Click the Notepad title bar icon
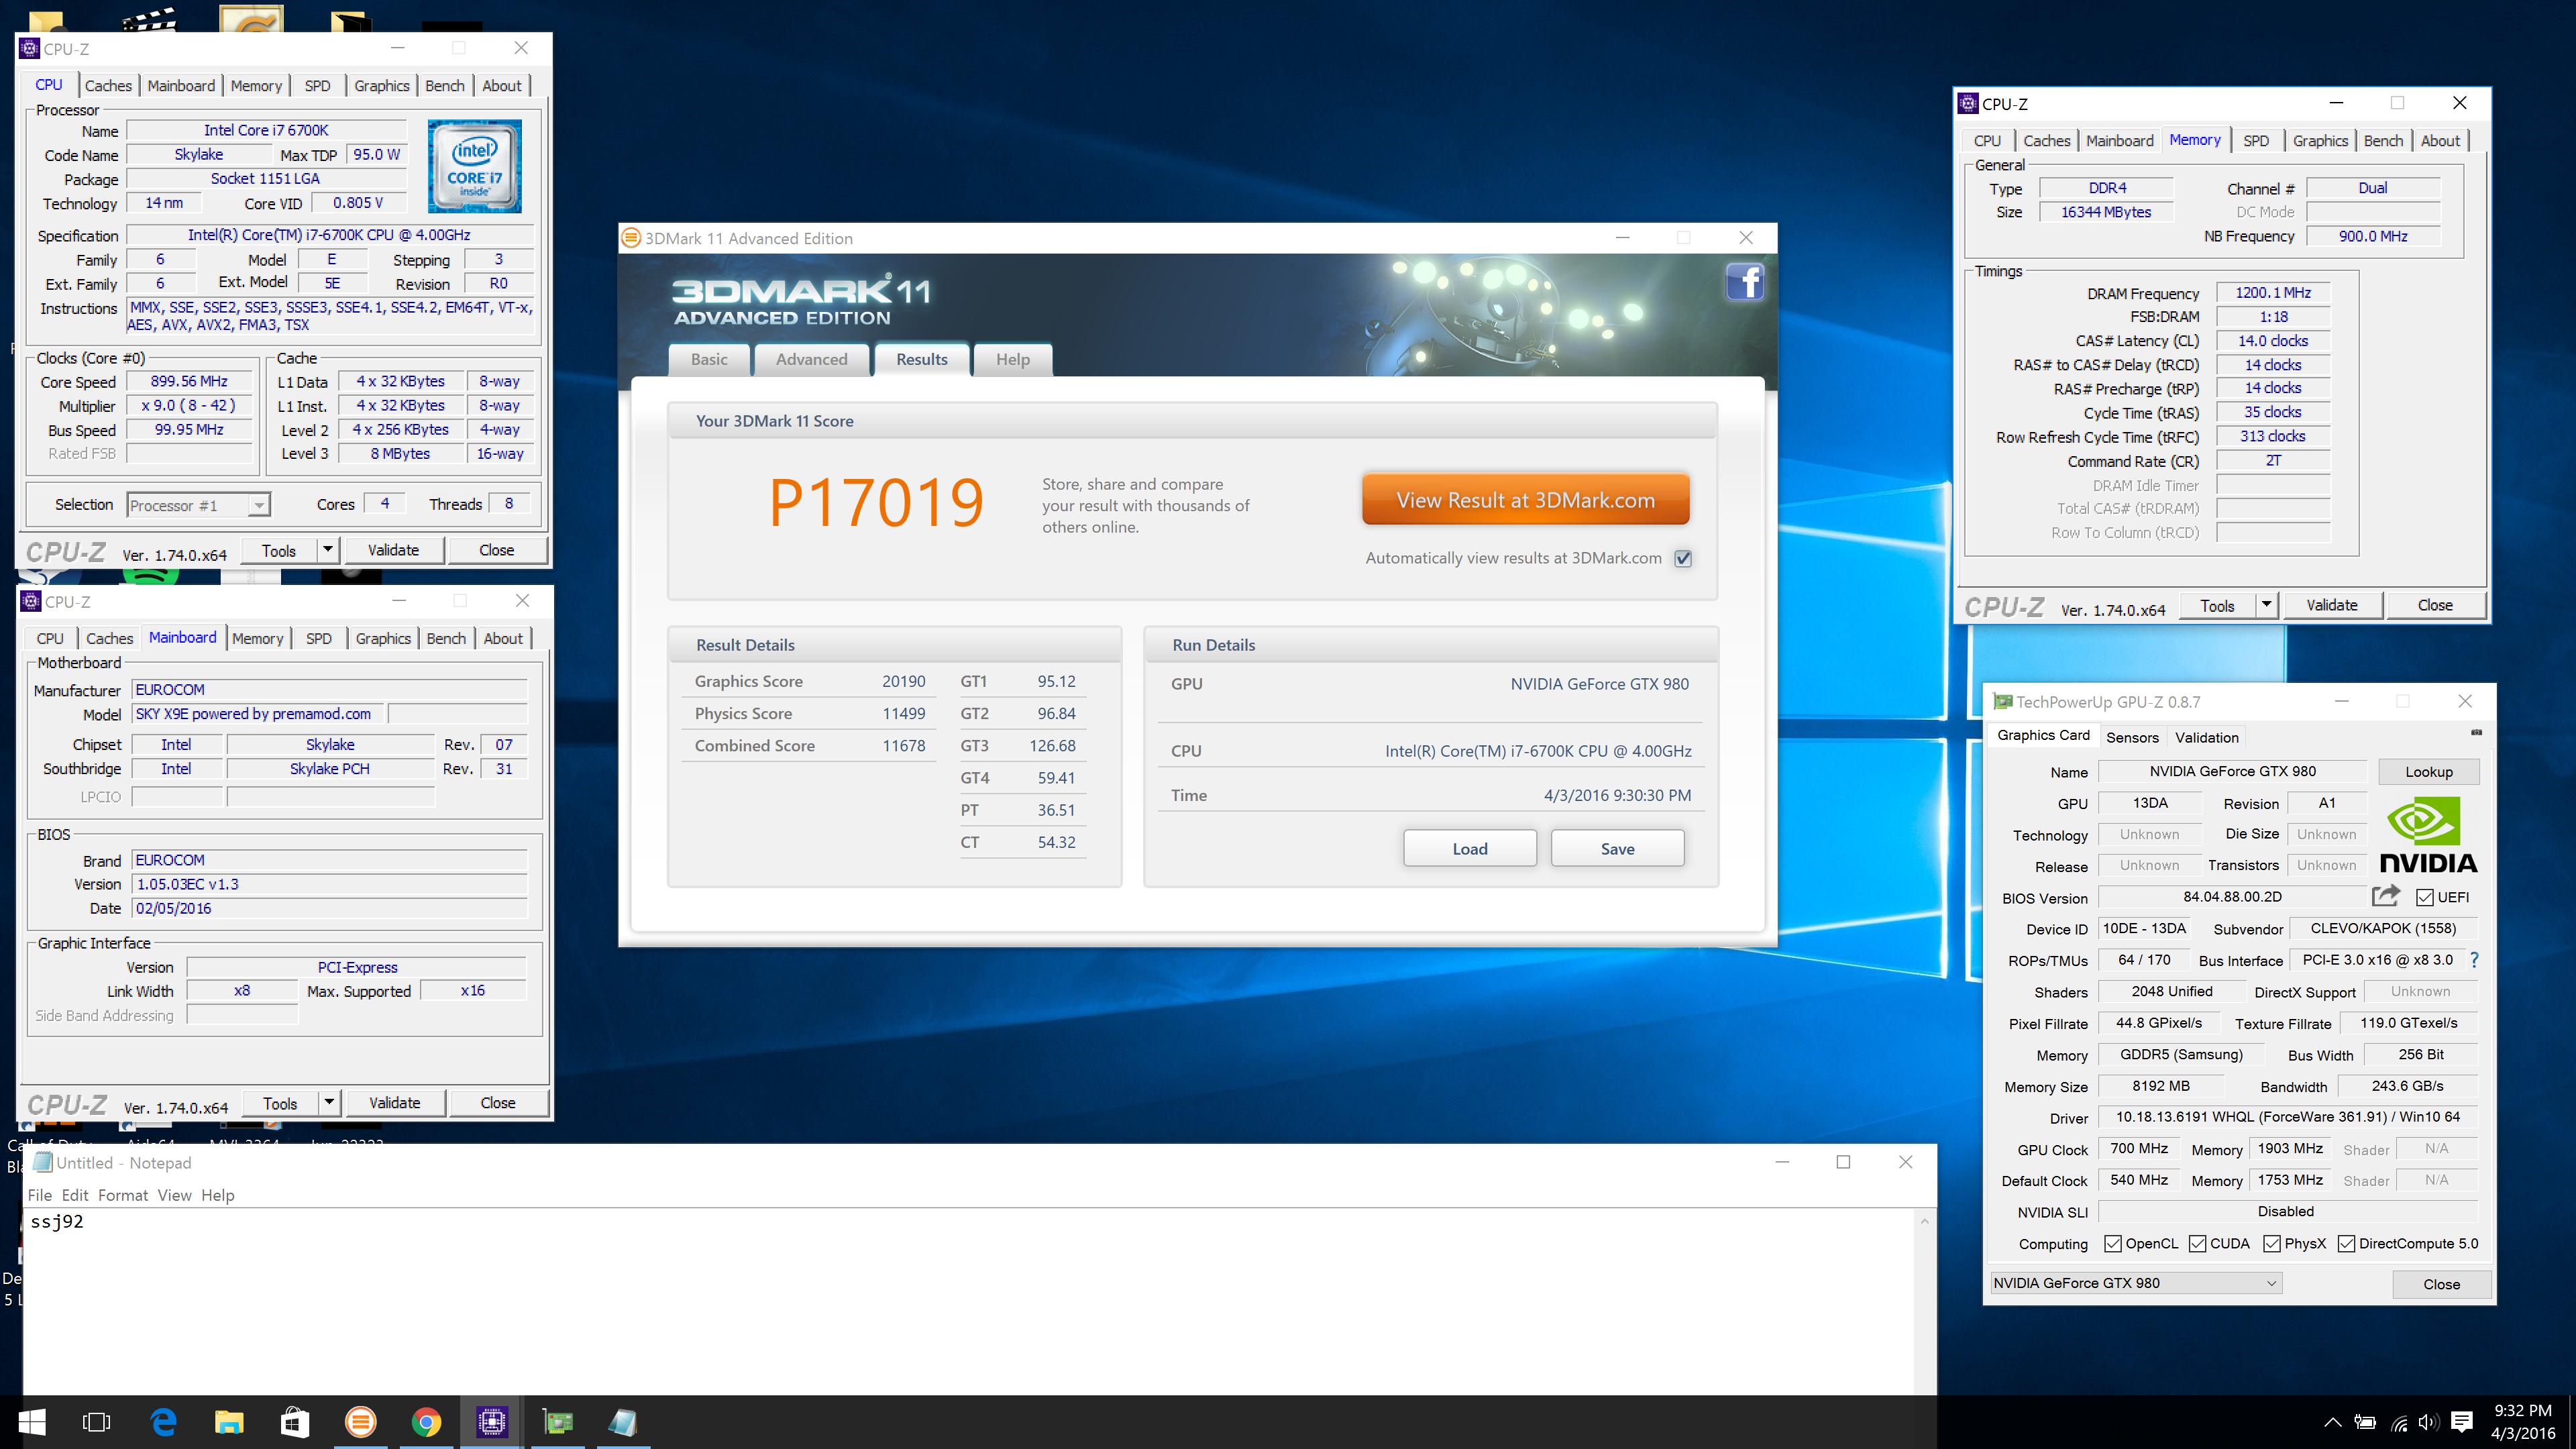 tap(43, 1162)
